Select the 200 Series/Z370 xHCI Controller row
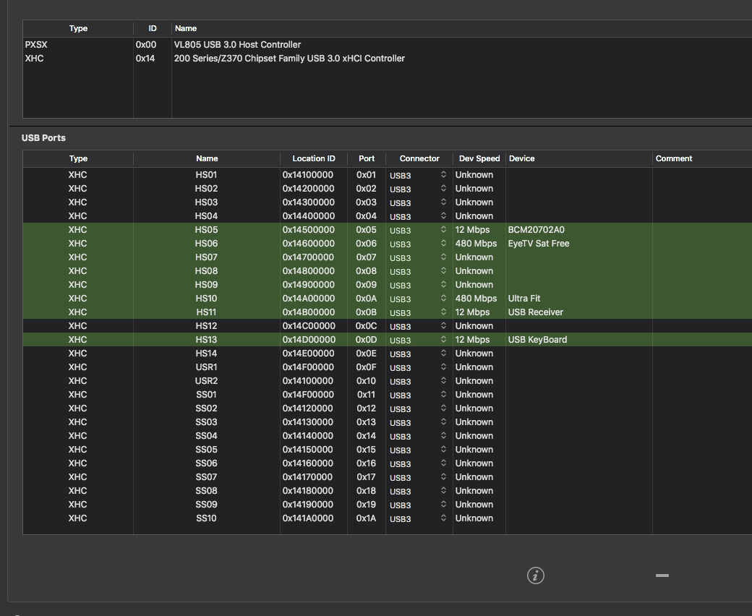This screenshot has height=616, width=752. (289, 59)
